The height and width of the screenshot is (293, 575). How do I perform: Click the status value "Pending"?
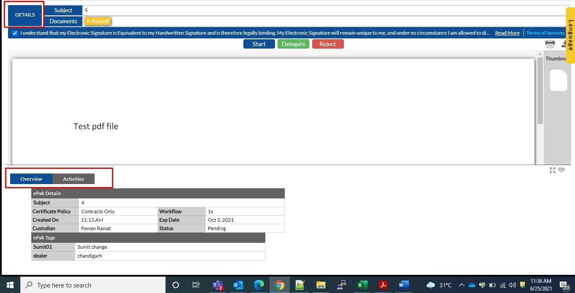[217, 228]
